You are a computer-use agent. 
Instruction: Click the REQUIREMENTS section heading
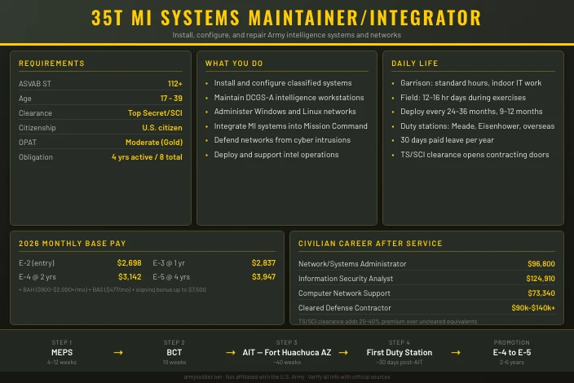(x=51, y=64)
